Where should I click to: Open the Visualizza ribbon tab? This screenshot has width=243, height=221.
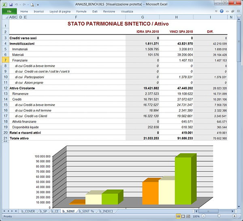[127, 11]
